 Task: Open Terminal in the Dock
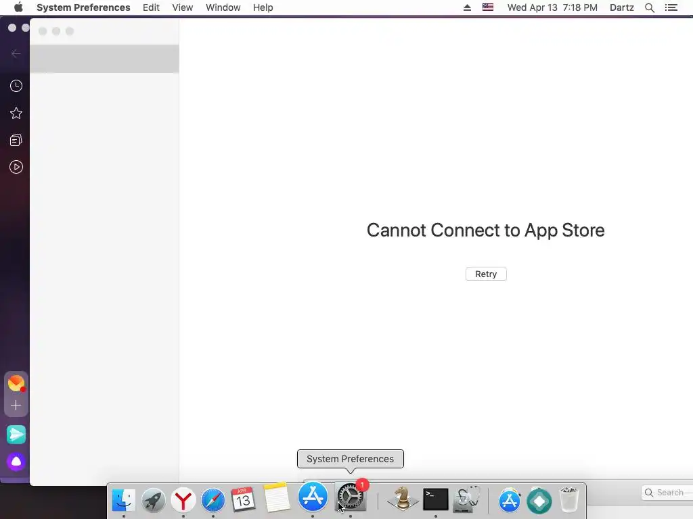436,499
